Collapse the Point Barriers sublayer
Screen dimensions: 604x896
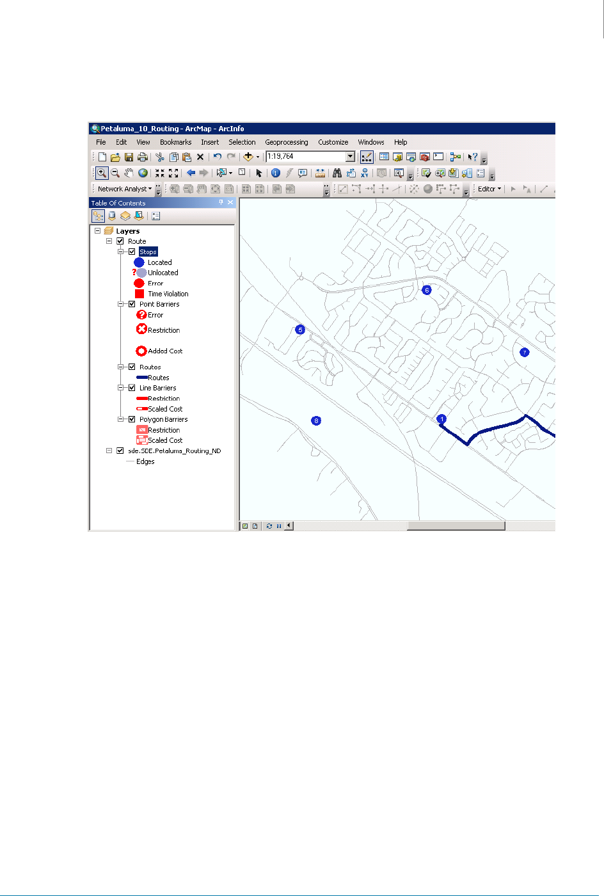[120, 304]
